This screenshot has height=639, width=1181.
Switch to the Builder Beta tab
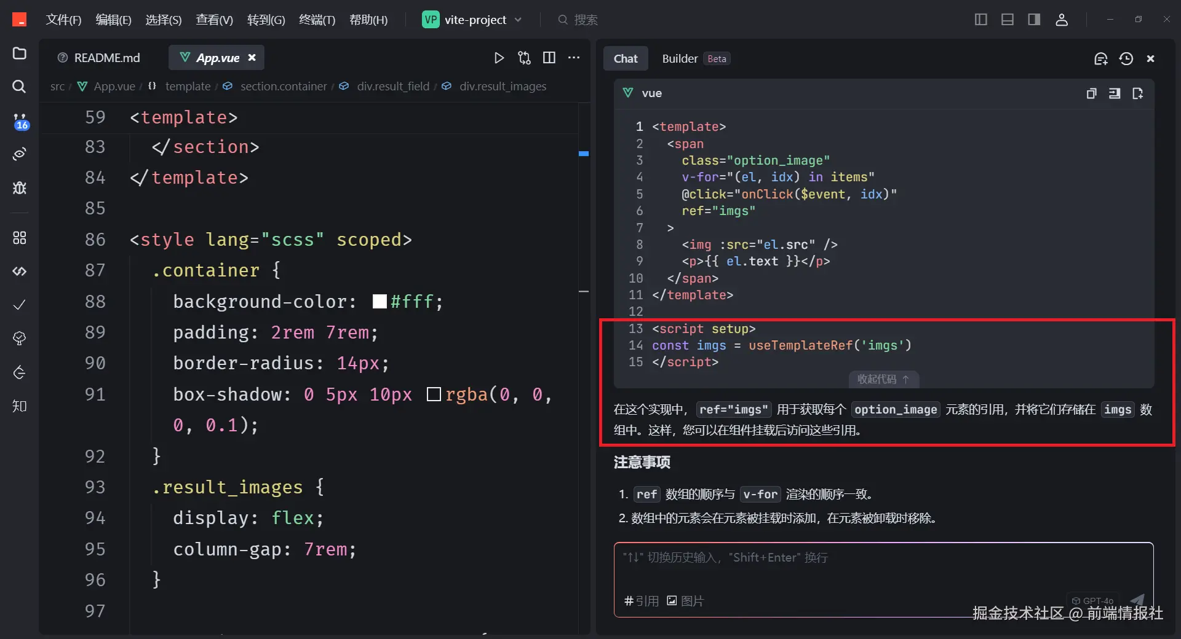(x=696, y=58)
